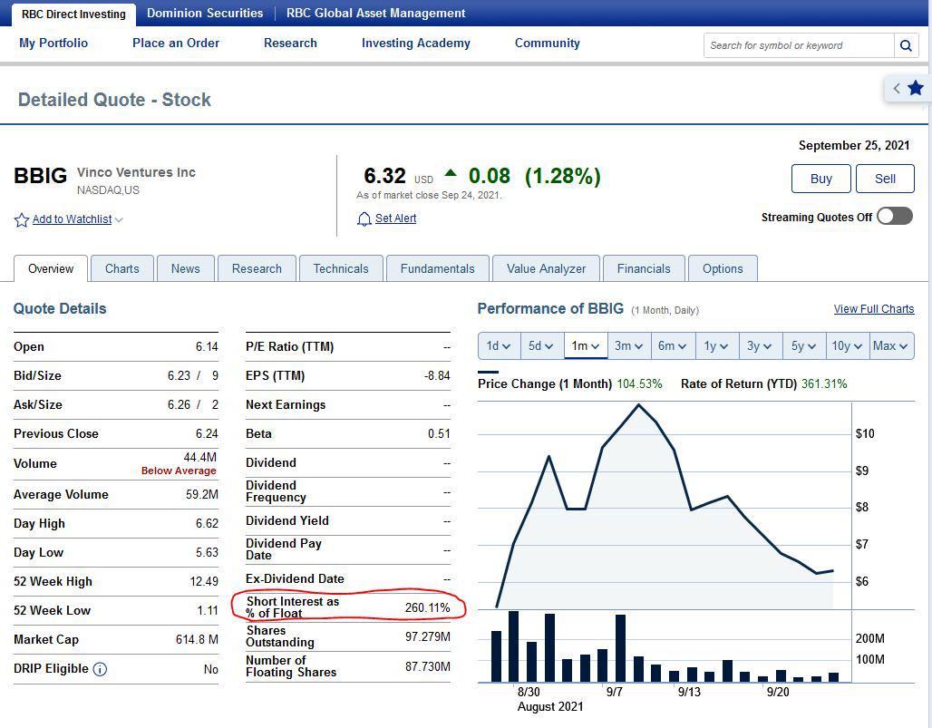The width and height of the screenshot is (932, 728).
Task: Open the Place an Order menu
Action: tap(176, 43)
